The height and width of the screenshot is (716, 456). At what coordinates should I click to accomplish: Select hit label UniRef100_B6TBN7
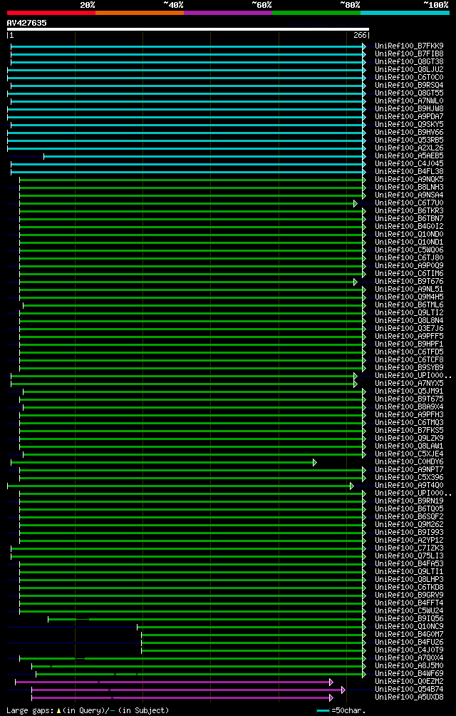coord(409,218)
